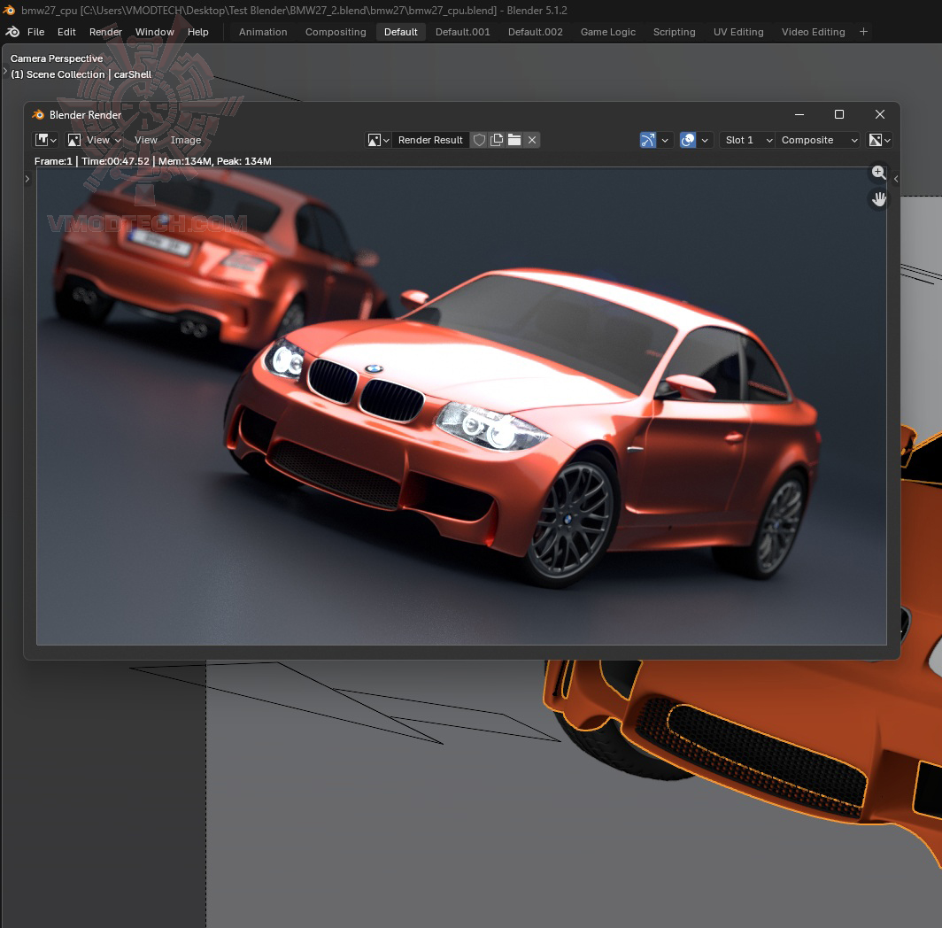
Task: Open the editor type dropdown in Blender Render
Action: [45, 140]
